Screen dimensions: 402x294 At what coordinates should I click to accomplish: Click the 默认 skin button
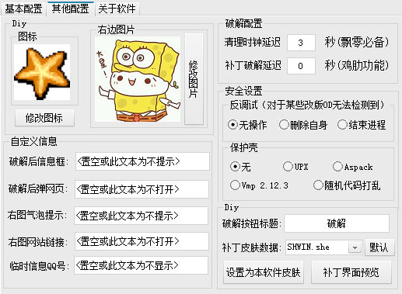[379, 247]
